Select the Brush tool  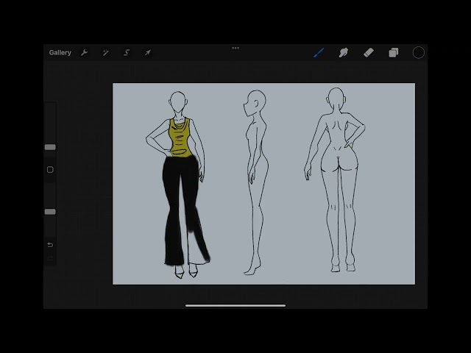pos(319,52)
